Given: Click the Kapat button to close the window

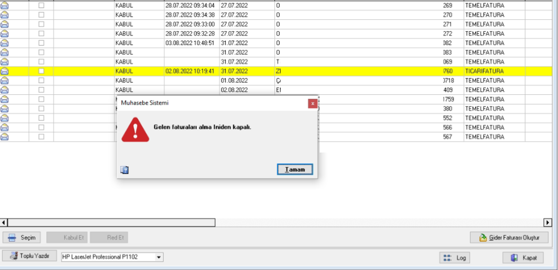Looking at the screenshot, I should 523,258.
